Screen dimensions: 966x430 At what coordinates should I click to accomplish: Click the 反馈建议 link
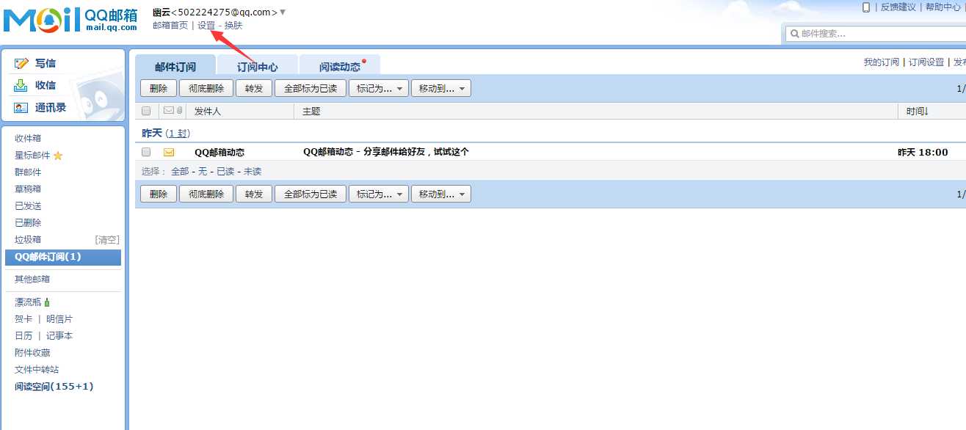pos(898,7)
